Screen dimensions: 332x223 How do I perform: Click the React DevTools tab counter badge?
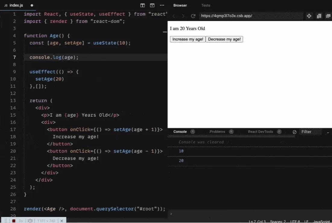279,132
